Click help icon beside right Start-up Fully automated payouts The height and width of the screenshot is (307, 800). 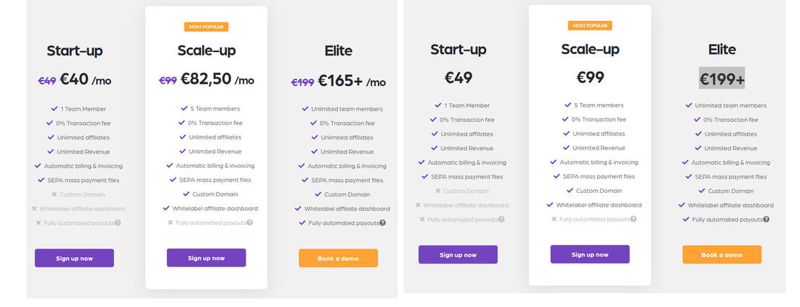pos(502,219)
